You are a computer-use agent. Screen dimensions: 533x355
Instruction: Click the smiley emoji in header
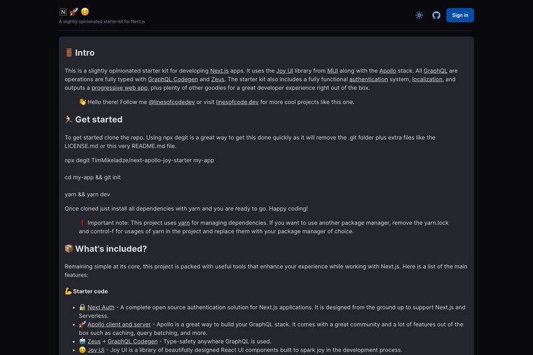click(85, 12)
